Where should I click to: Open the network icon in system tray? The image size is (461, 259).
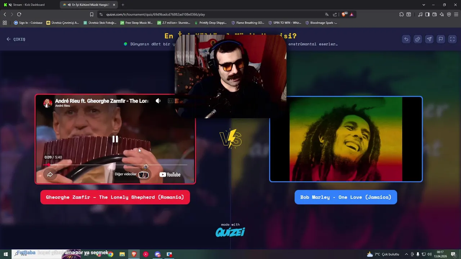424,254
